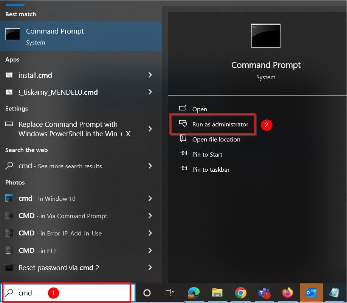Expand the 'cmd - See more search results' arrow
Image resolution: width=347 pixels, height=303 pixels.
(150, 166)
